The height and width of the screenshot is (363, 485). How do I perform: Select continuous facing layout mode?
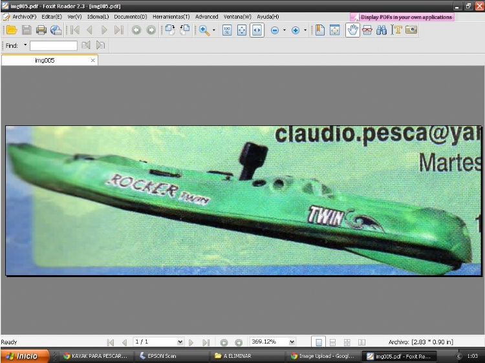click(347, 342)
